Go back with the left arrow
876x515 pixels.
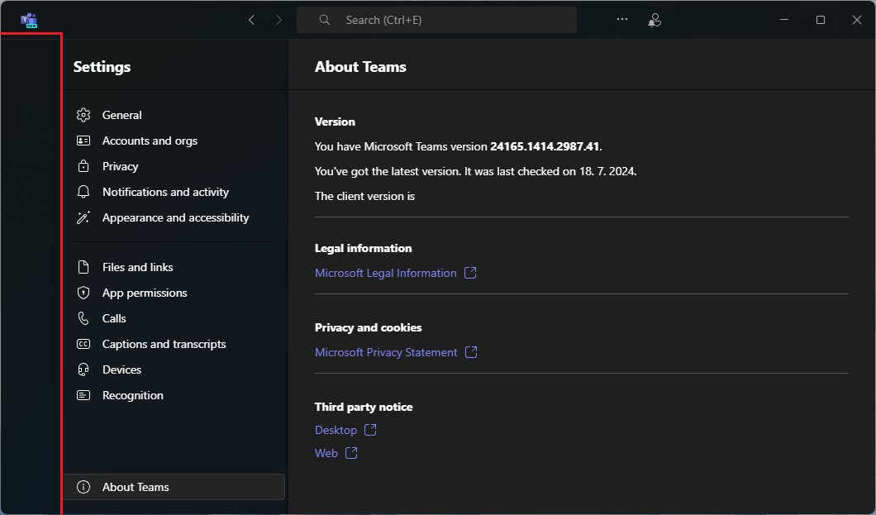[251, 20]
